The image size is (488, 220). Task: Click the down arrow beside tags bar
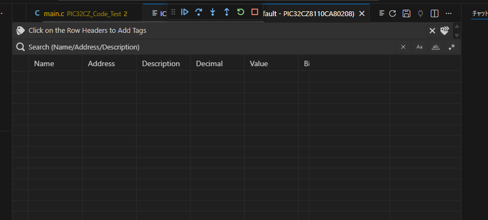(457, 35)
